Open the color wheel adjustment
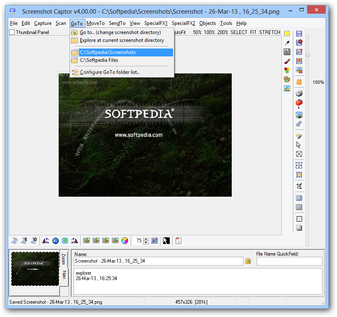 pyautogui.click(x=125, y=241)
